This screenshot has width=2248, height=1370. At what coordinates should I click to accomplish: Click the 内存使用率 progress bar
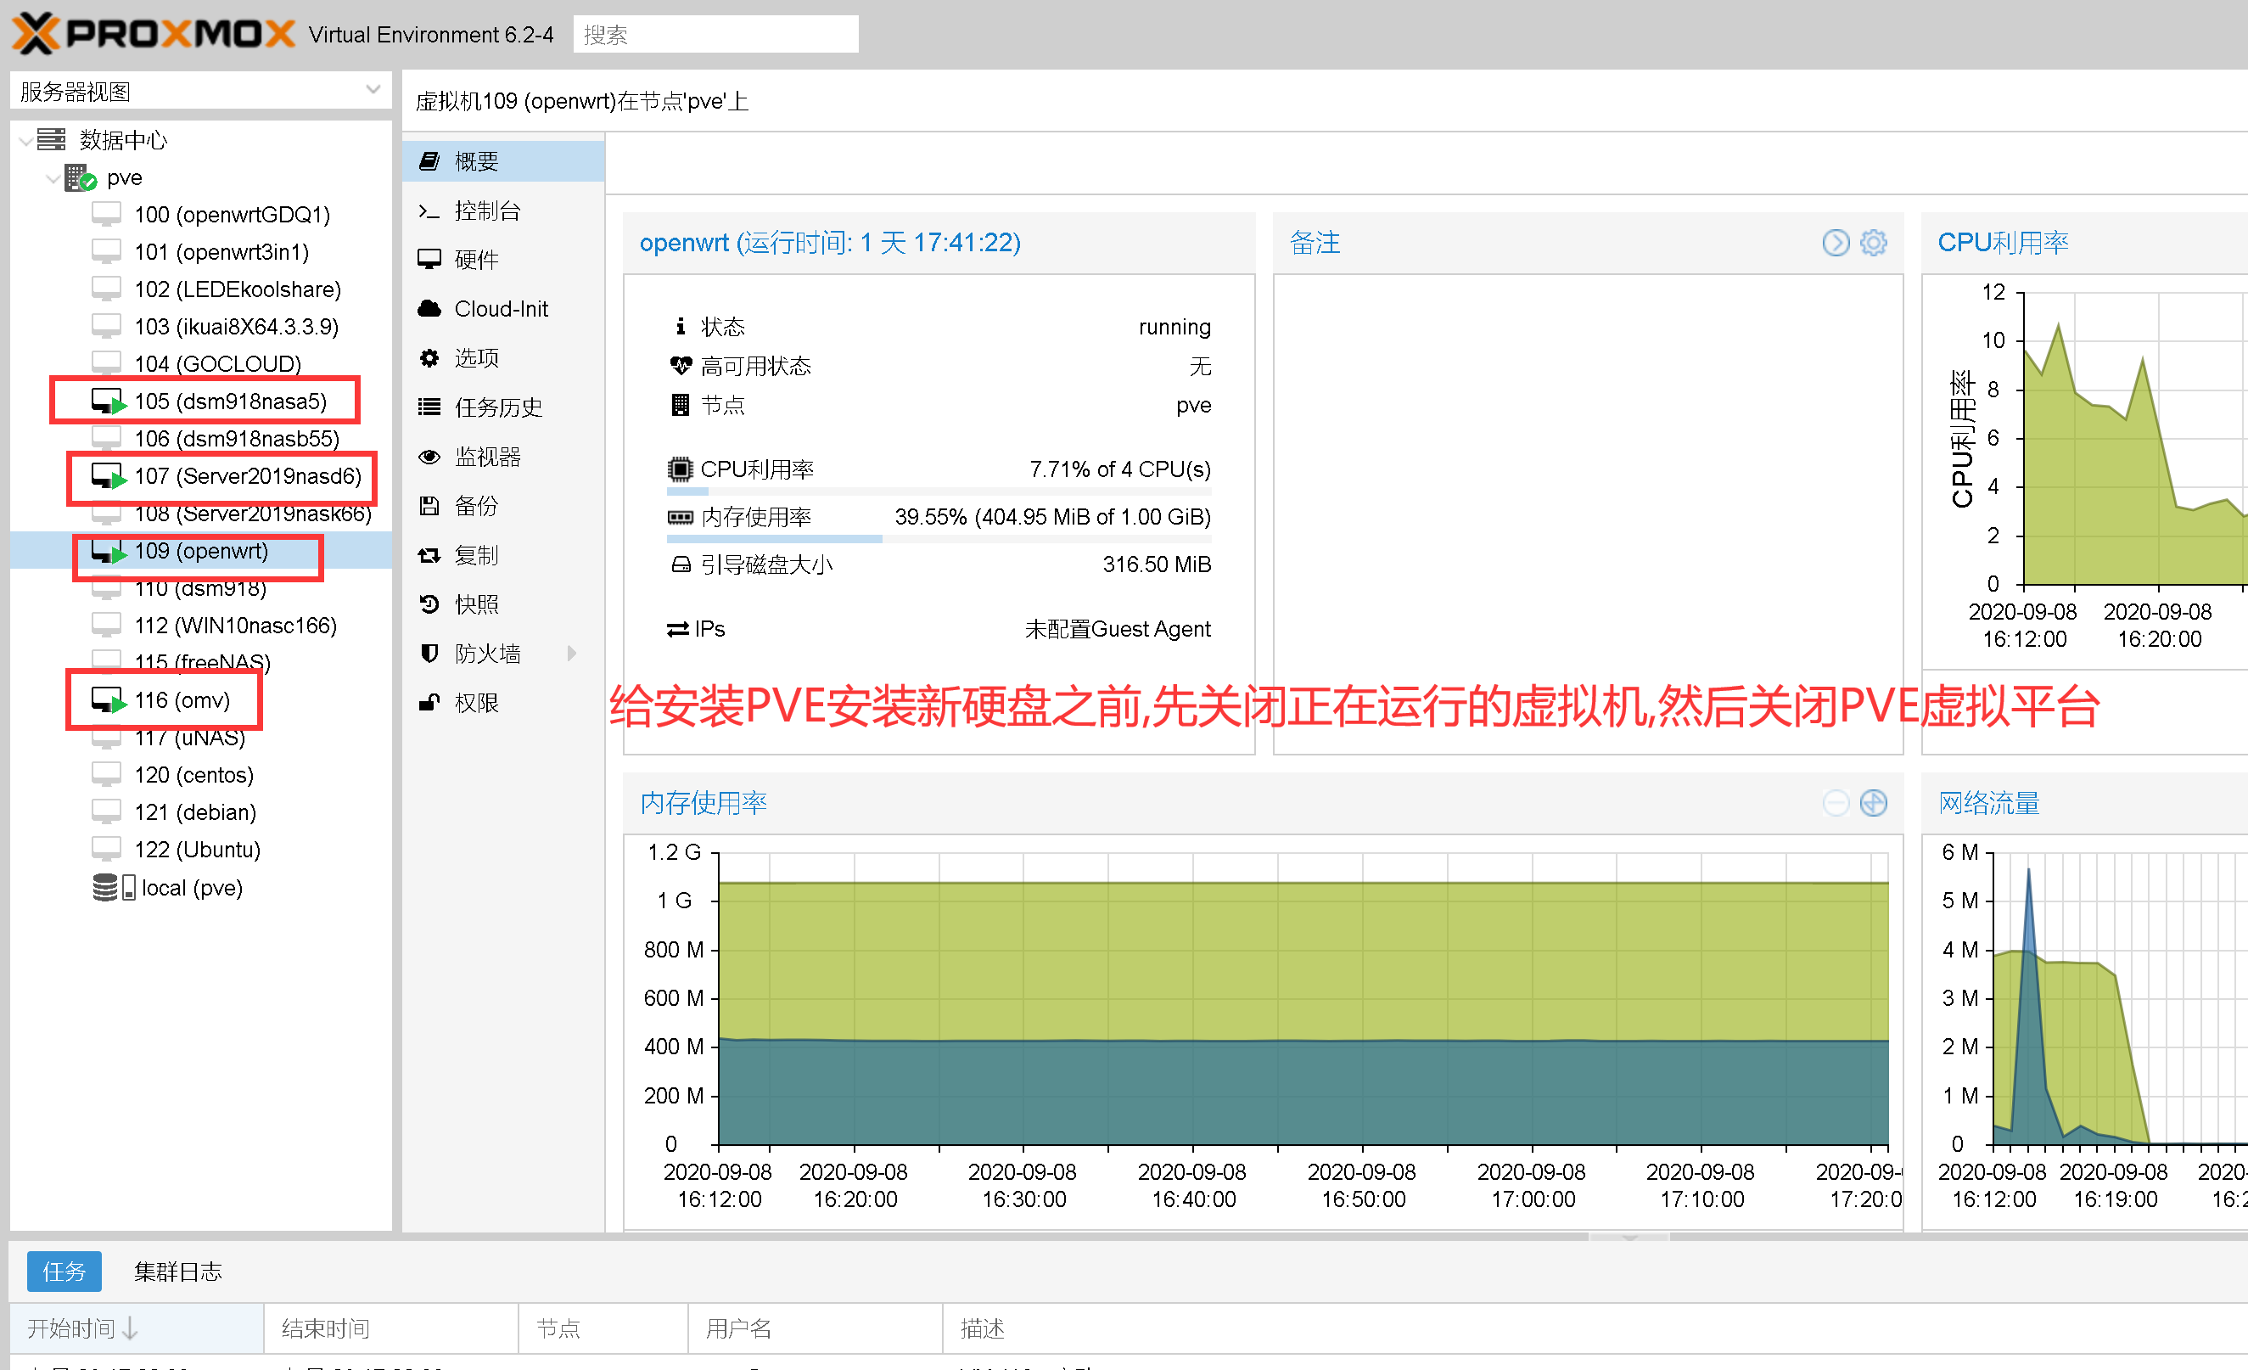click(939, 539)
